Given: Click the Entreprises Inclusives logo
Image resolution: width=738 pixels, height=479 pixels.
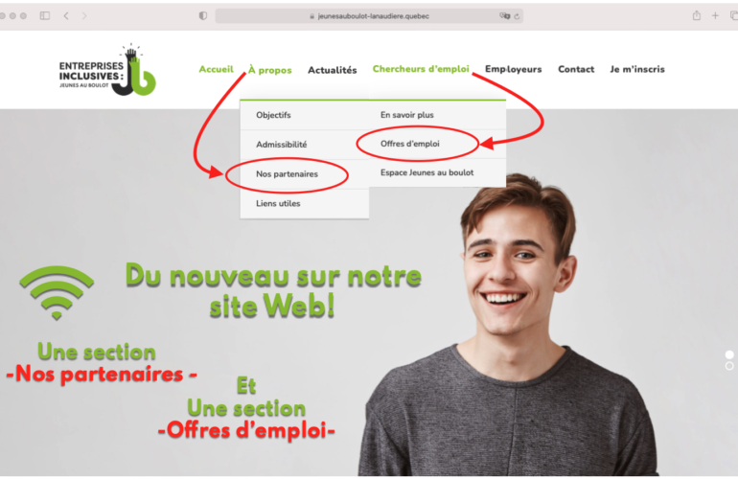Looking at the screenshot, I should pos(107,70).
